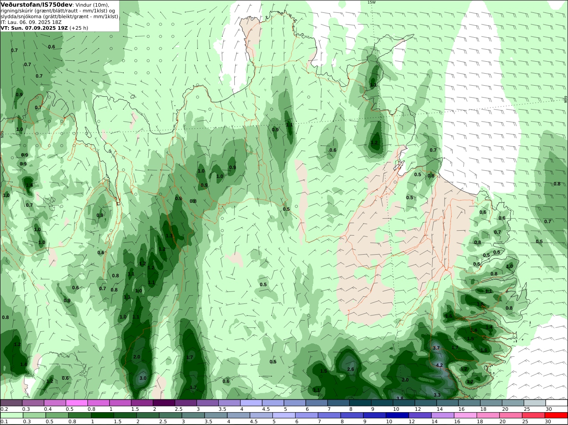Select the rigning/skúrir legend description line
The height and width of the screenshot is (425, 568).
pos(58,11)
